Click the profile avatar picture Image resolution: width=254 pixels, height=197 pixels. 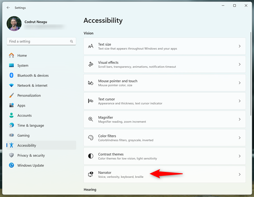tap(14, 23)
